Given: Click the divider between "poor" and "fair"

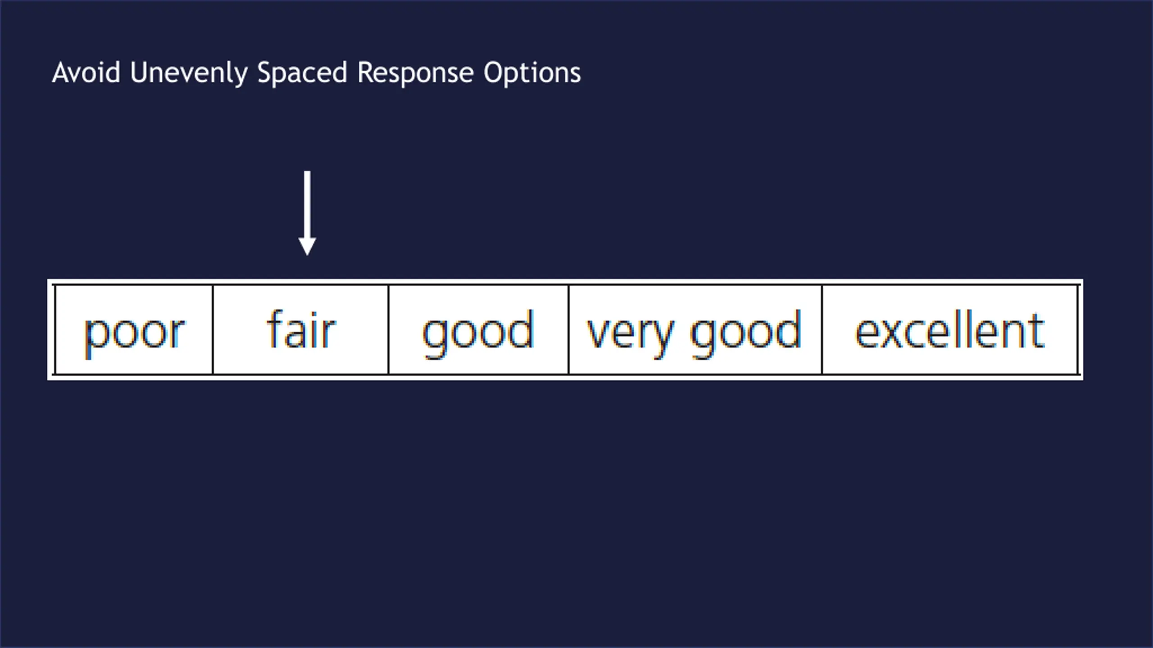Looking at the screenshot, I should (x=213, y=329).
